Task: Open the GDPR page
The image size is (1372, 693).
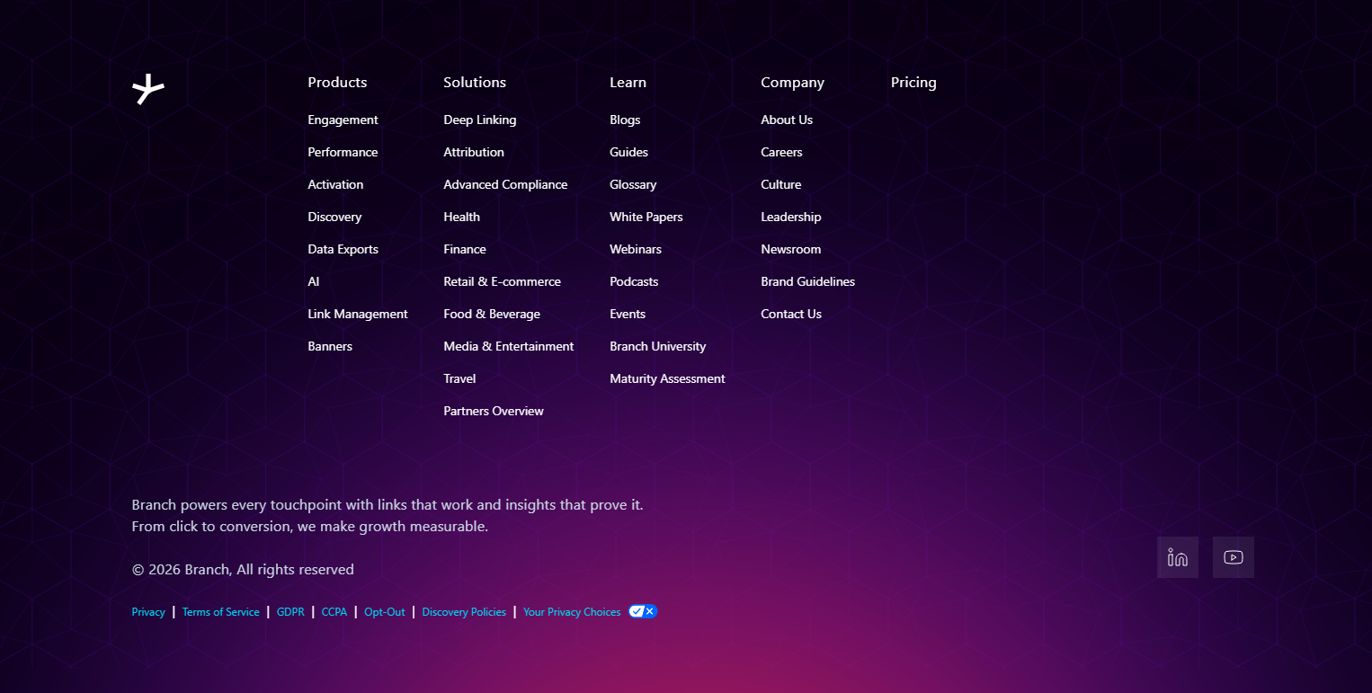Action: [290, 611]
